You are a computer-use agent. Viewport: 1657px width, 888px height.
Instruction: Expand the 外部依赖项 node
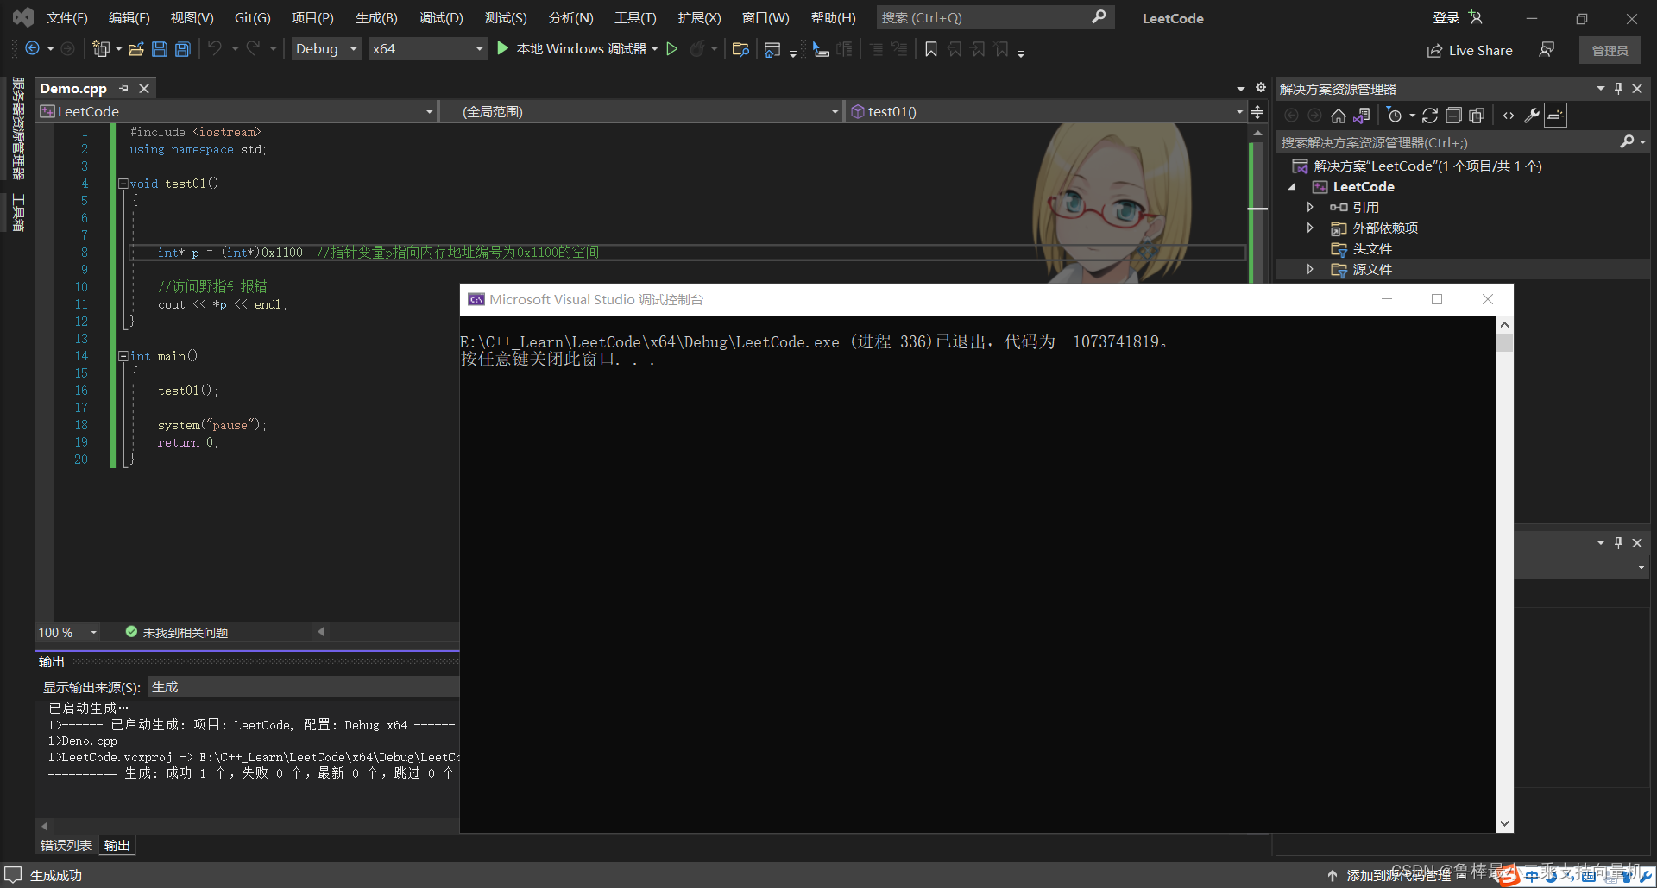[x=1310, y=228]
